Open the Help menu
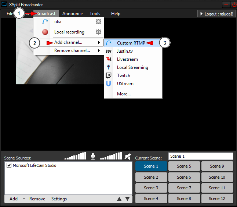The image size is (237, 207). click(116, 14)
